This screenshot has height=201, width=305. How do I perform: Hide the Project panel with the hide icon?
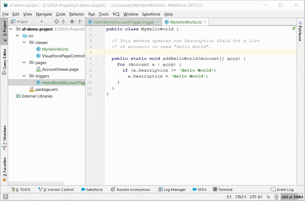[x=81, y=21]
